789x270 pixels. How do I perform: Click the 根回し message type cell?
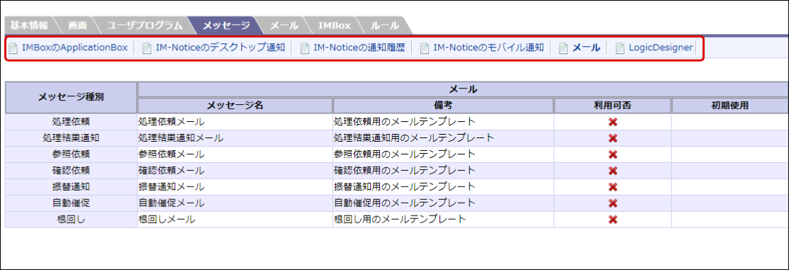pyautogui.click(x=71, y=219)
